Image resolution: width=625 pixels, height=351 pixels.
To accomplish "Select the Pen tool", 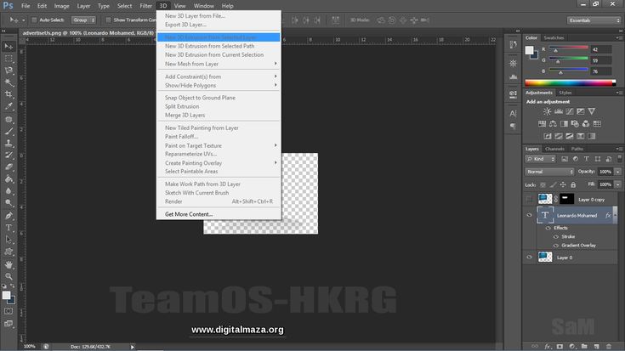I will click(x=9, y=216).
